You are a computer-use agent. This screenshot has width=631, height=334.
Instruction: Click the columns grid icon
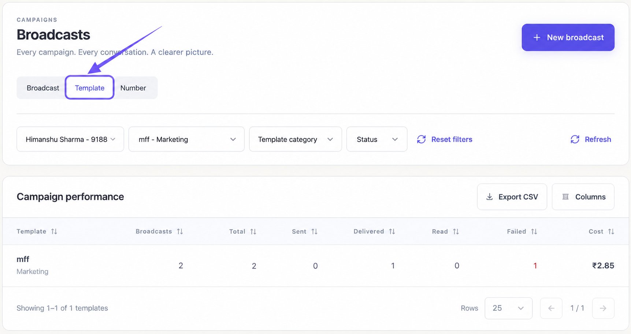point(565,197)
